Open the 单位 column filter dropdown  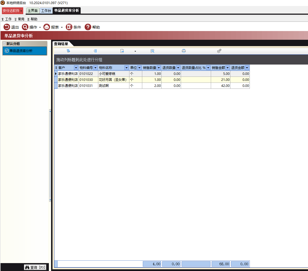tap(140, 68)
